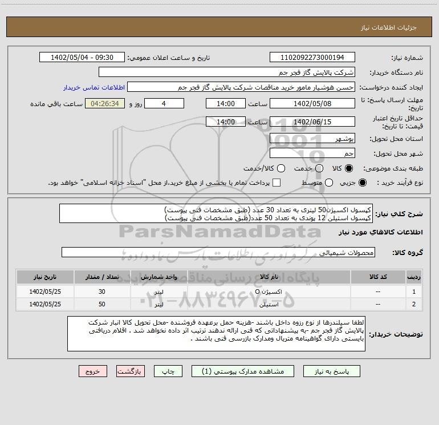439x425 pixels.
Task: Click quantity cell 50 in row 2
Action: [102, 304]
